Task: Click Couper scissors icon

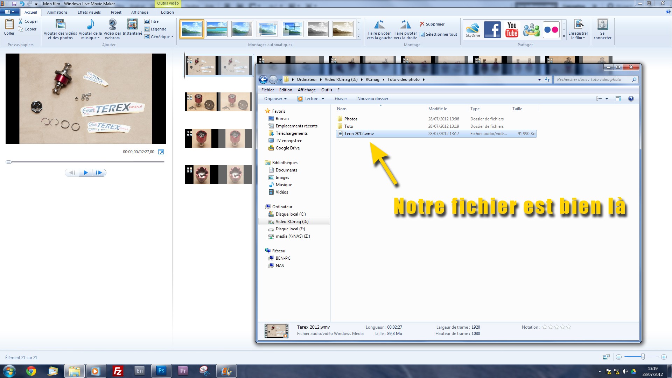Action: (21, 21)
